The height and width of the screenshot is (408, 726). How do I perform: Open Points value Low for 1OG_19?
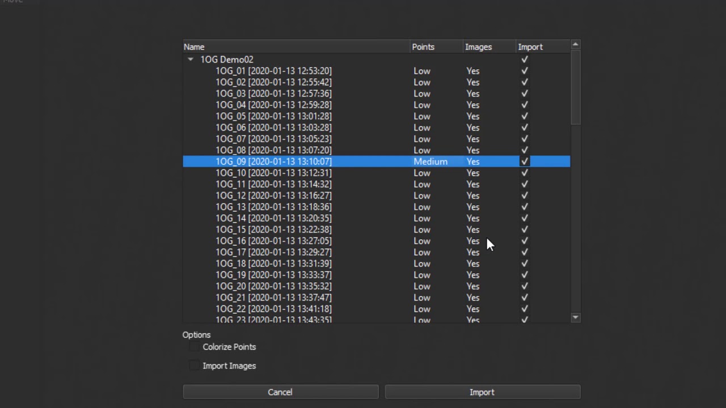coord(422,275)
